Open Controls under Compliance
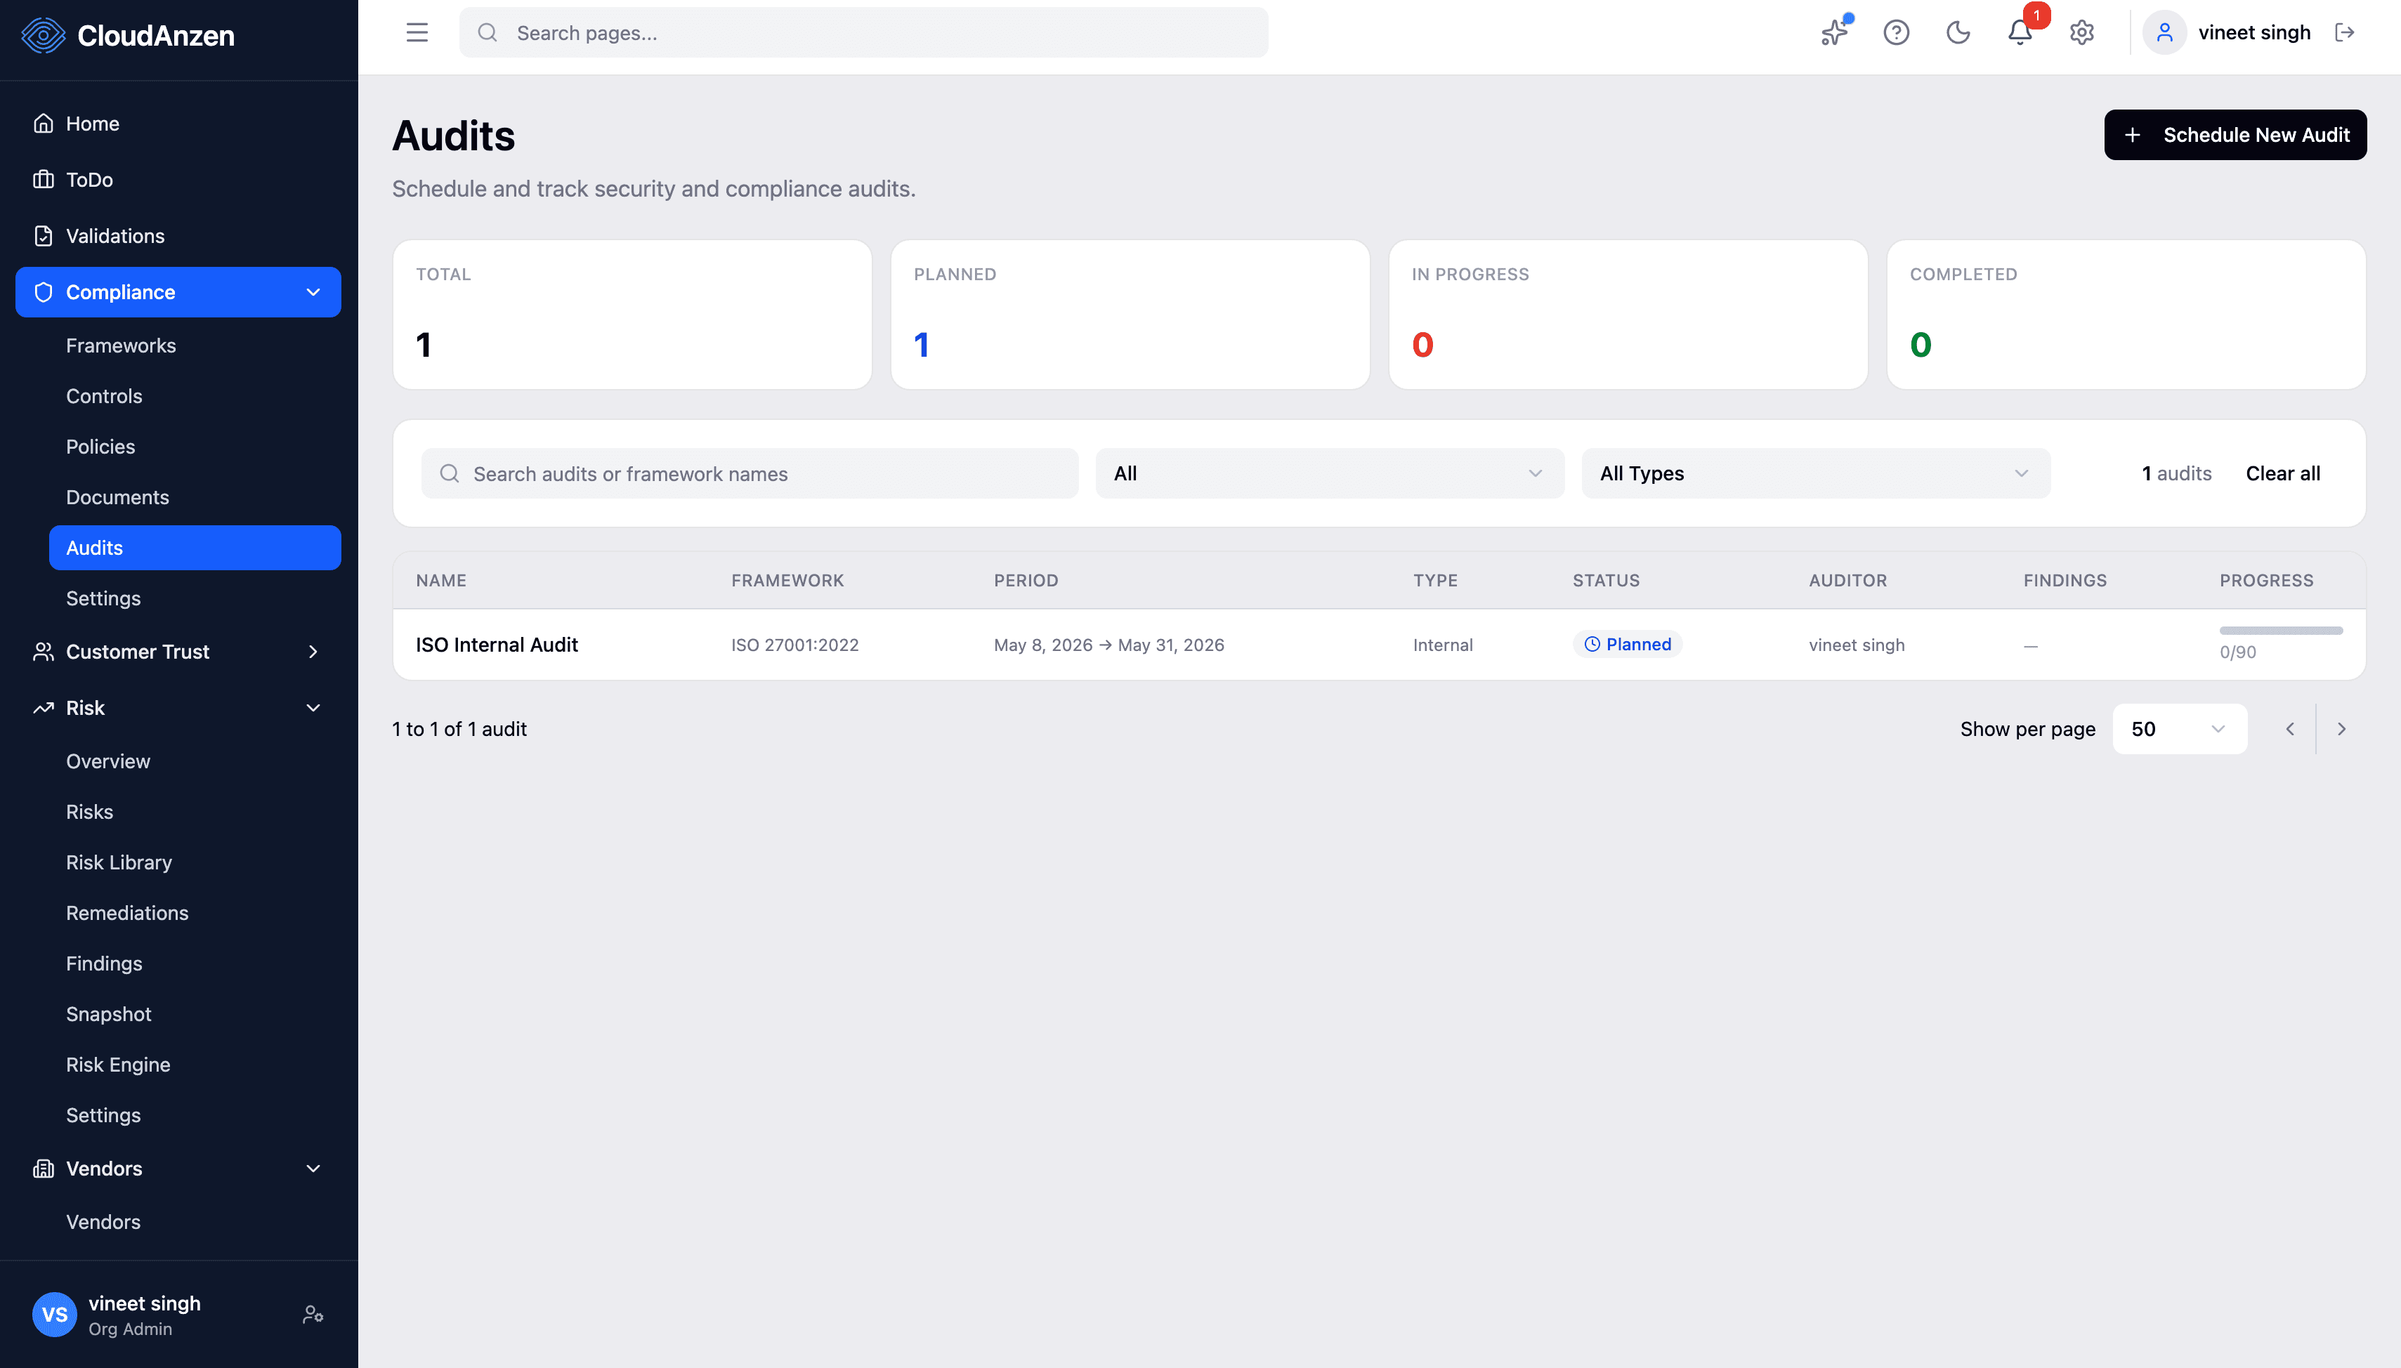 click(x=103, y=397)
